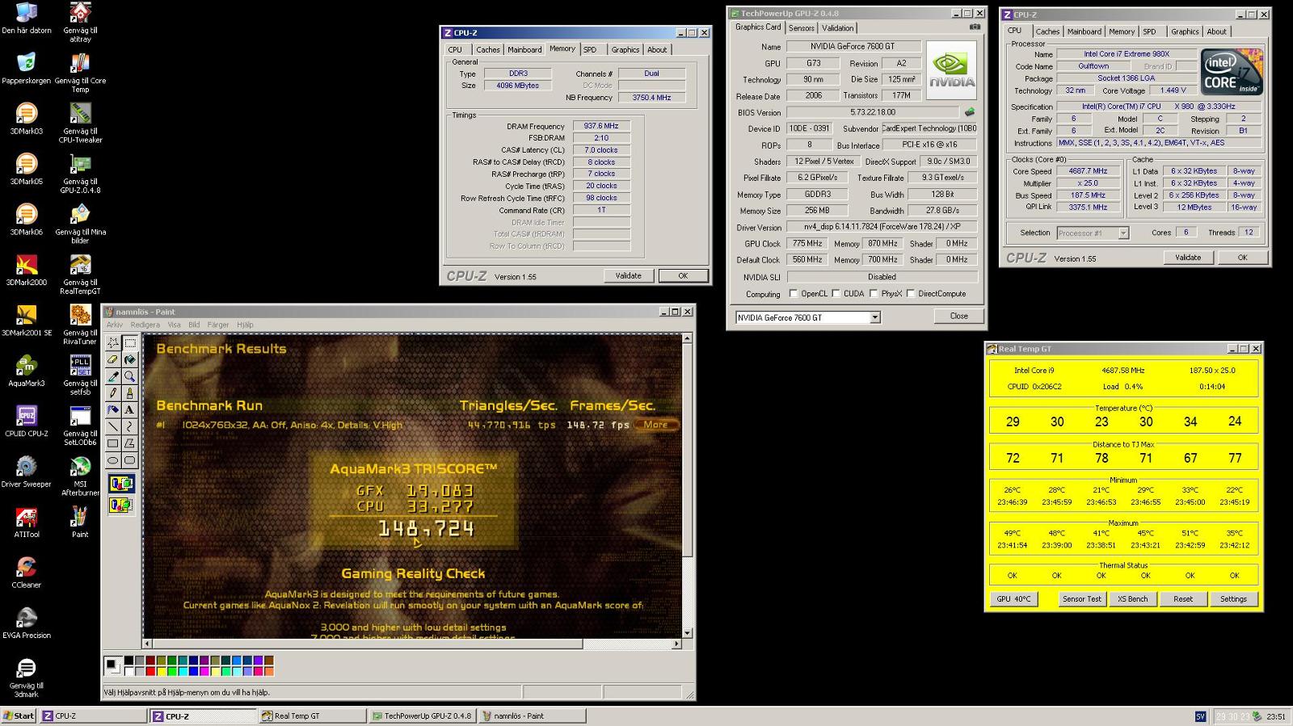
Task: Open the EVGA Precision desktop icon
Action: pyautogui.click(x=26, y=623)
